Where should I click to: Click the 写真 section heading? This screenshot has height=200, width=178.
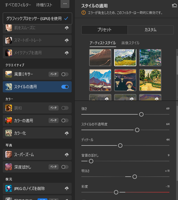pyautogui.click(x=9, y=145)
